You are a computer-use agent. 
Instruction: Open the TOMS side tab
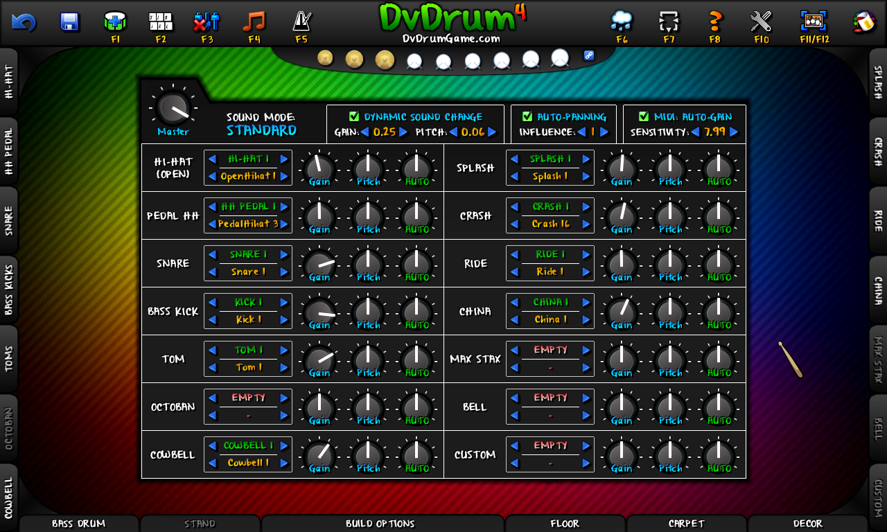pos(8,359)
